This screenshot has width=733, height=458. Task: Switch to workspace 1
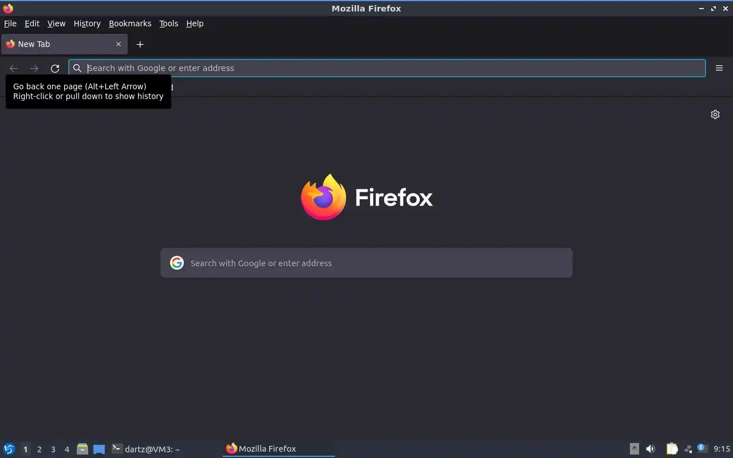pos(25,449)
